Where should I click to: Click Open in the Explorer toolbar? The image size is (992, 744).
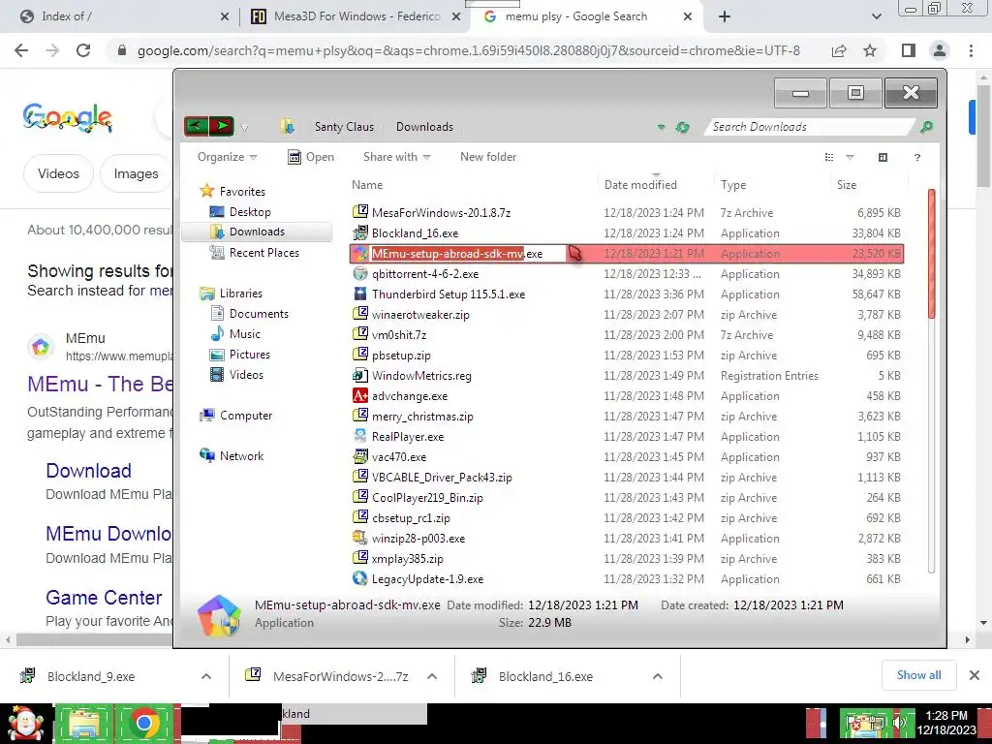point(311,157)
